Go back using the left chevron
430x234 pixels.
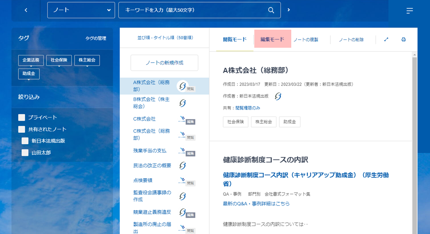tap(26, 10)
